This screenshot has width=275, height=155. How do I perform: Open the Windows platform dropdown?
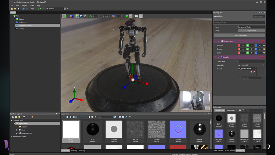tap(64, 9)
